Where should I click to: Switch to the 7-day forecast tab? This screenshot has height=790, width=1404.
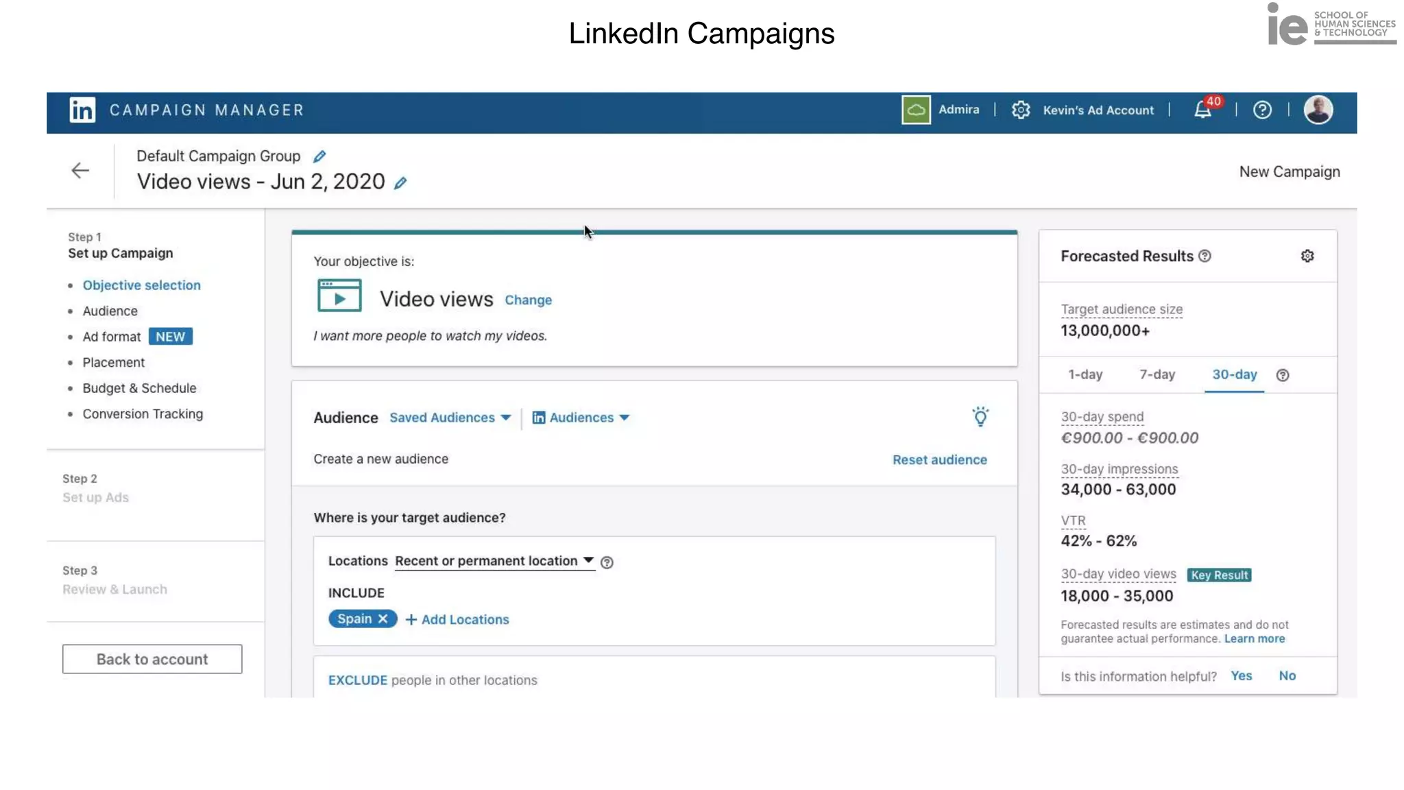coord(1157,374)
